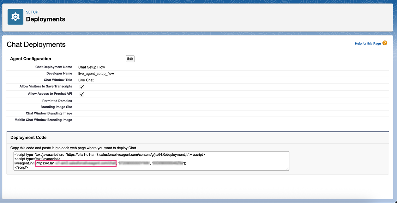Select the live_agent_setup_flow developer name
This screenshot has height=203, width=397.
tap(96, 74)
